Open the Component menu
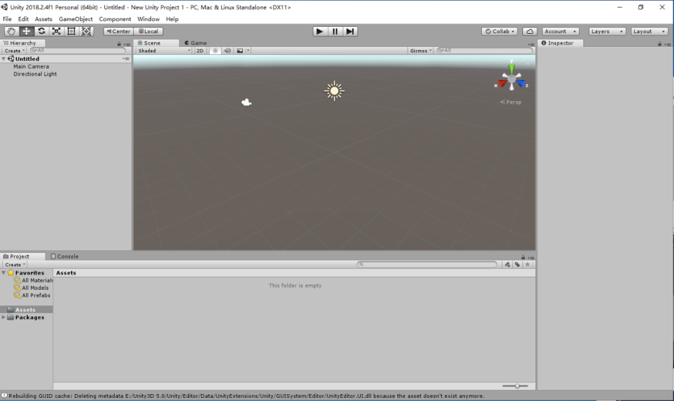 115,19
